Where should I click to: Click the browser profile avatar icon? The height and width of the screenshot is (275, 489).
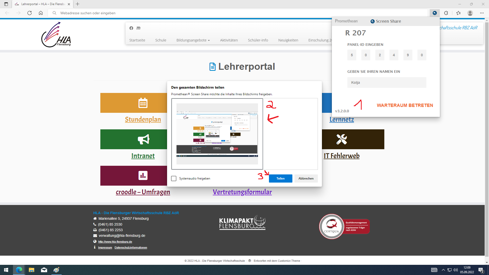(470, 13)
